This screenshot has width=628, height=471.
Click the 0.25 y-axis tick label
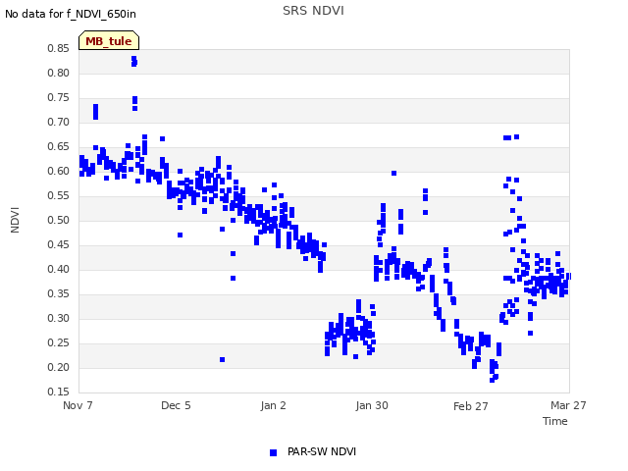pos(58,342)
